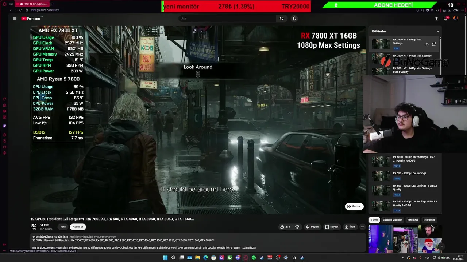Viewport: 467px width, 262px height.
Task: Click the YouTube search field Ara
Action: [228, 19]
